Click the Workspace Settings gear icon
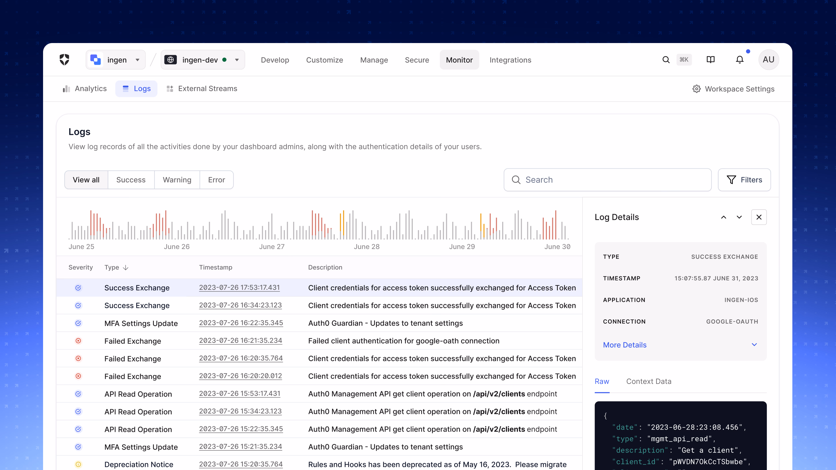Viewport: 836px width, 470px height. point(696,89)
